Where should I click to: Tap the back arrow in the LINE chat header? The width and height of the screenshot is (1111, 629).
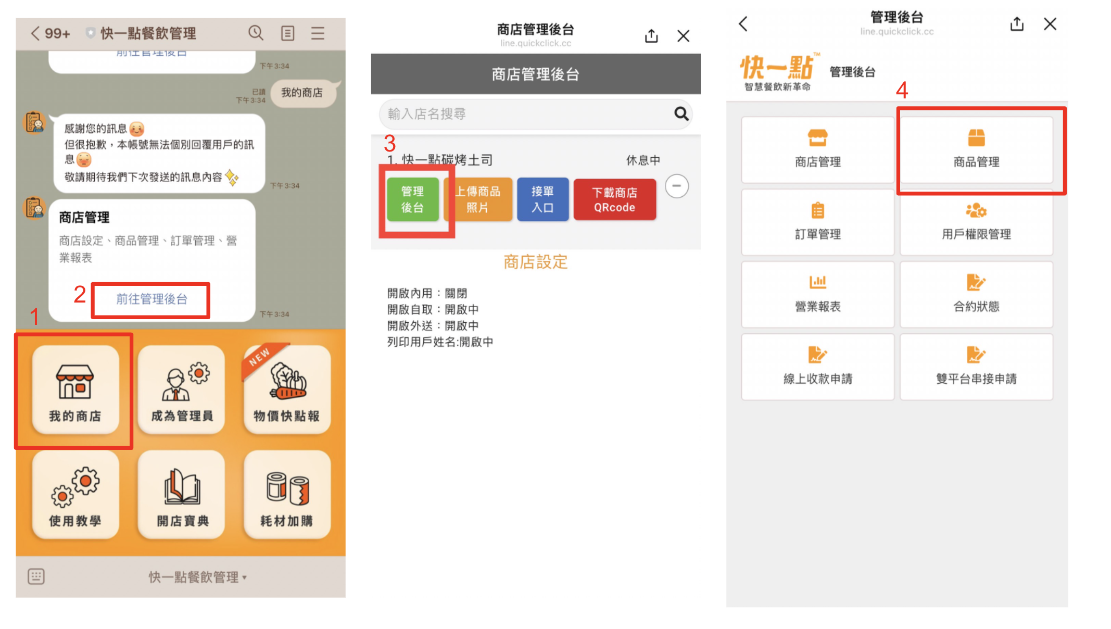35,34
